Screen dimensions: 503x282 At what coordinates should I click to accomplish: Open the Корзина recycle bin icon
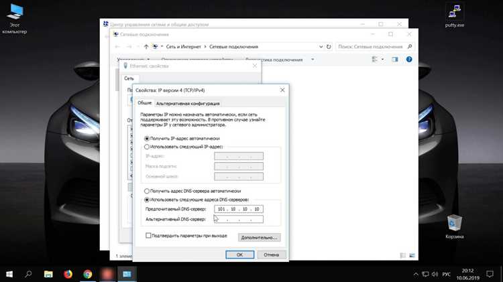tap(454, 227)
